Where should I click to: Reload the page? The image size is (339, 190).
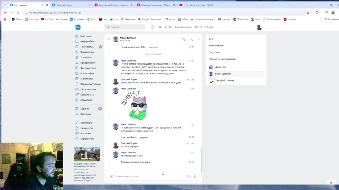click(18, 12)
